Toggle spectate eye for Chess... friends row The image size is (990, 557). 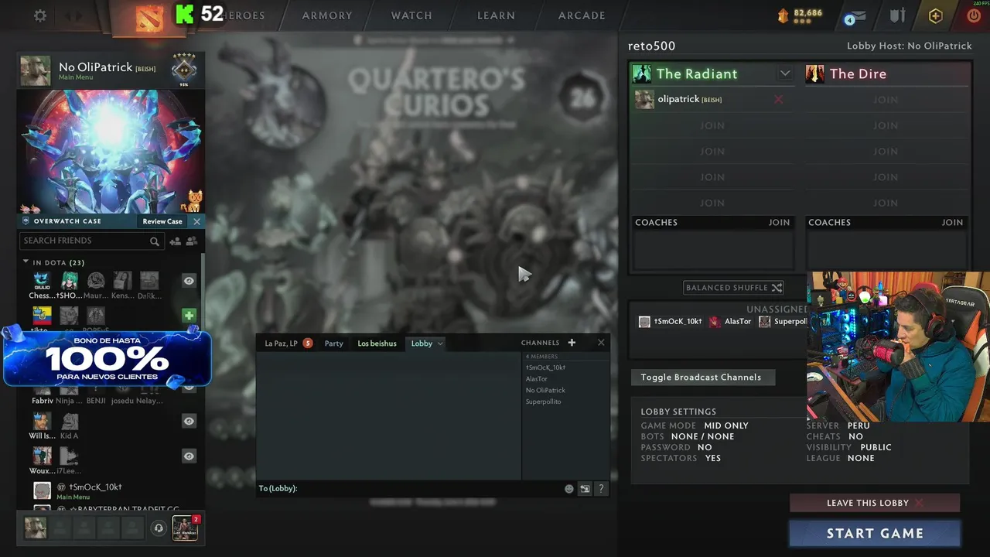[189, 281]
